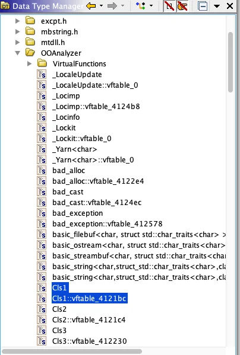Click the _Locimp structure icon
This screenshot has width=240, height=355.
tap(42, 95)
